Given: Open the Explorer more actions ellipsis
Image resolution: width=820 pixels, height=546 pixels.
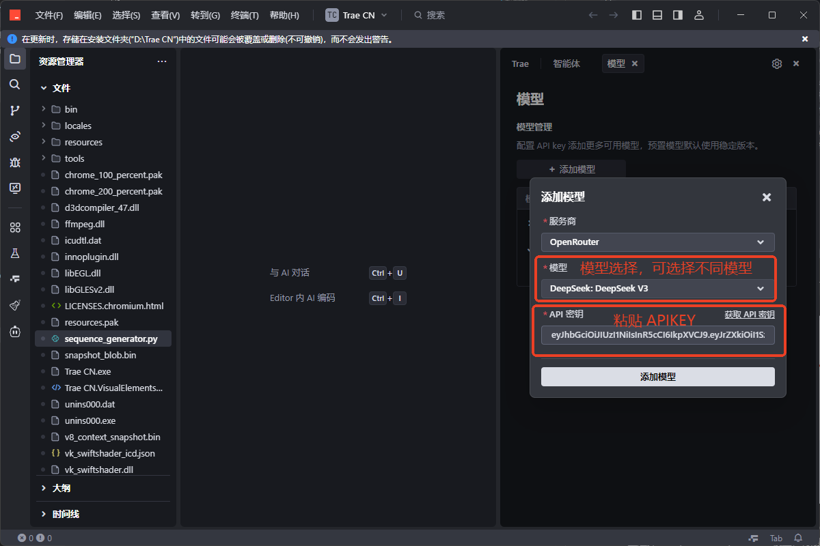Looking at the screenshot, I should coord(162,61).
